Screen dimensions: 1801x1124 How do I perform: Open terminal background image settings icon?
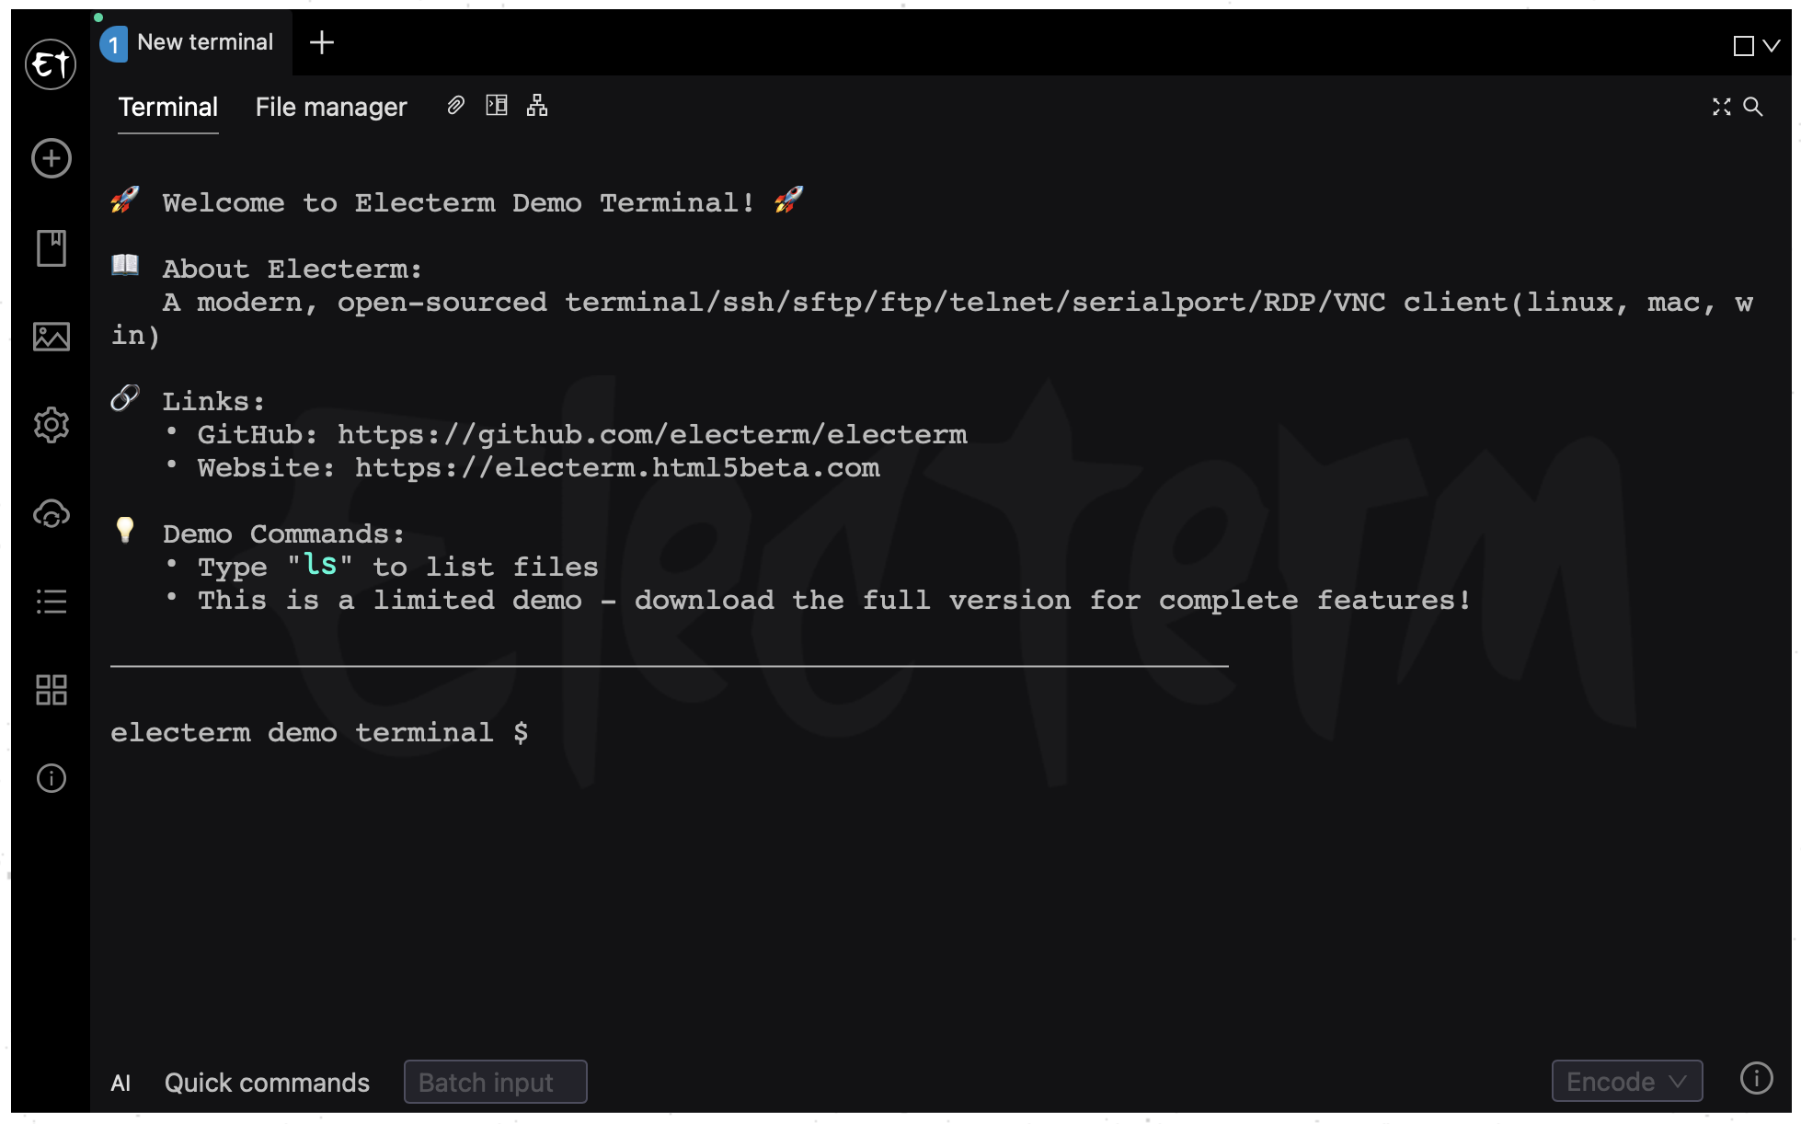(52, 337)
